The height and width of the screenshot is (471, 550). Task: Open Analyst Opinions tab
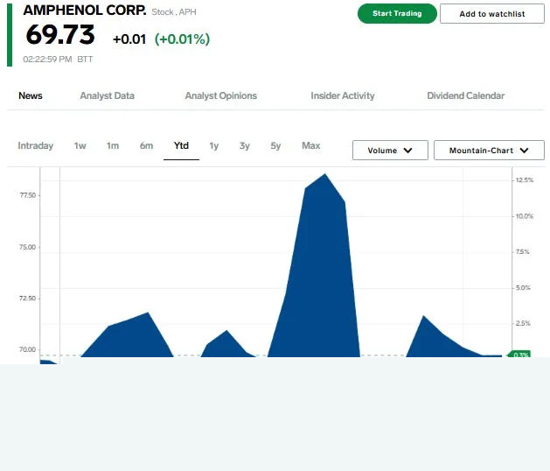pos(221,95)
